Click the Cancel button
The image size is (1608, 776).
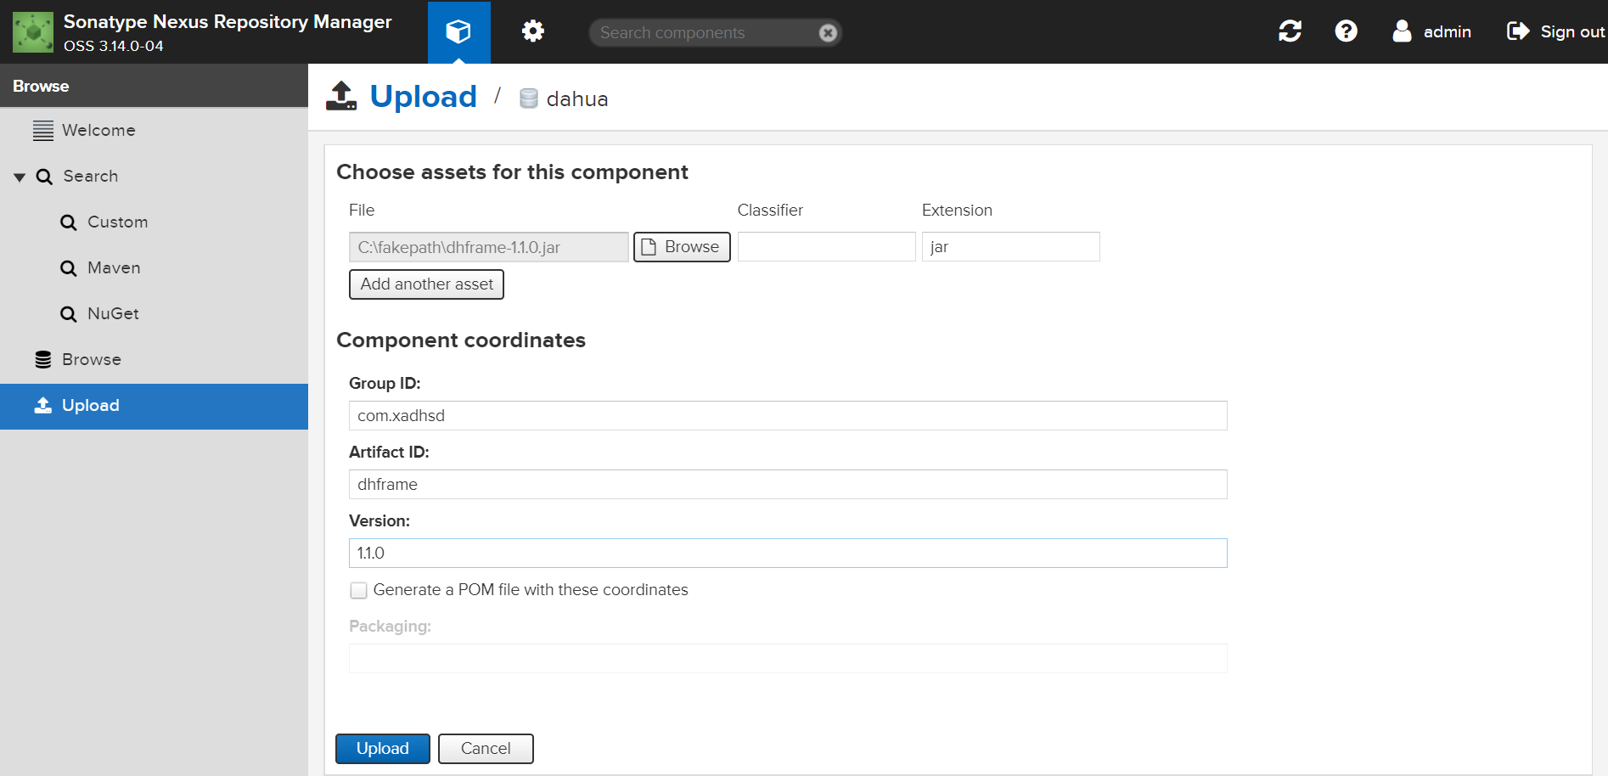pos(486,749)
